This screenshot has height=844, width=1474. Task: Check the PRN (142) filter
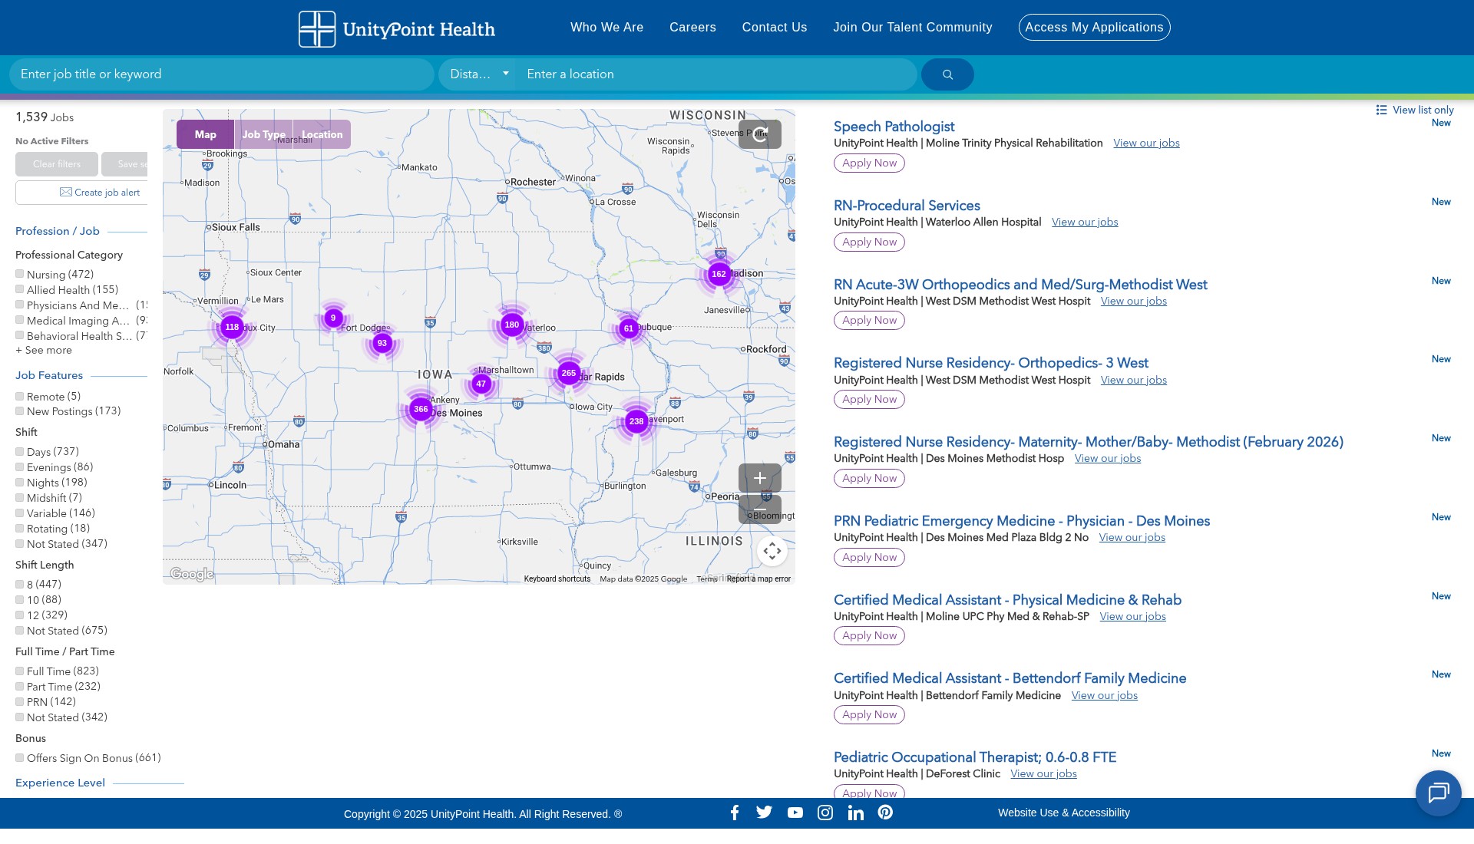(x=20, y=702)
